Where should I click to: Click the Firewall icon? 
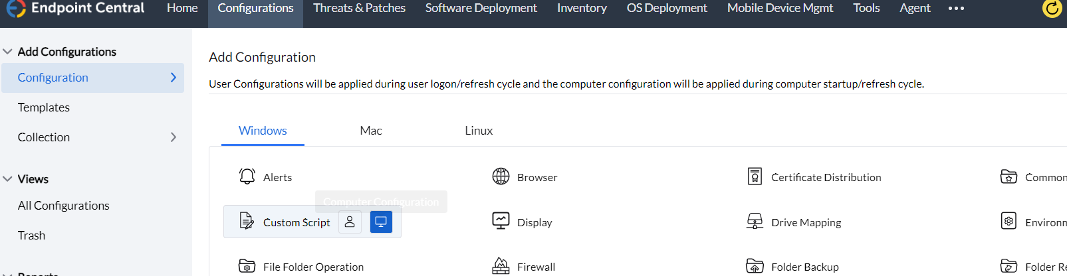[x=501, y=266]
